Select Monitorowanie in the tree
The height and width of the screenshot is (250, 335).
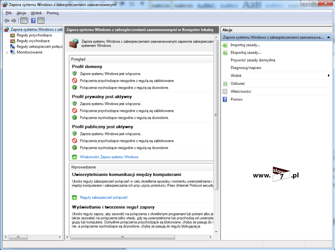click(29, 52)
